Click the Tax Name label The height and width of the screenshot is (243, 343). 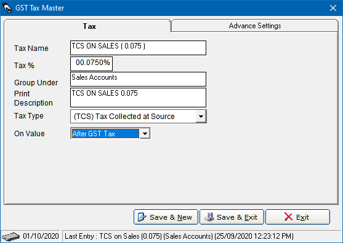[31, 48]
